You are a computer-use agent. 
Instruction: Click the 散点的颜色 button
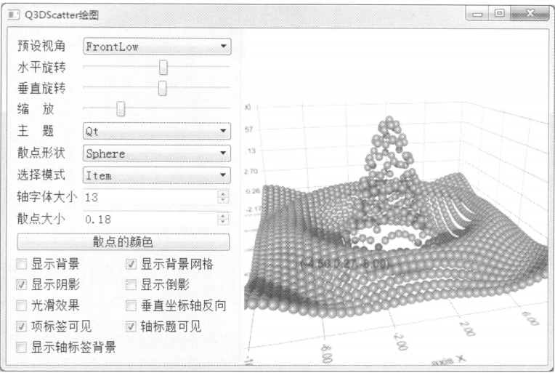(123, 242)
